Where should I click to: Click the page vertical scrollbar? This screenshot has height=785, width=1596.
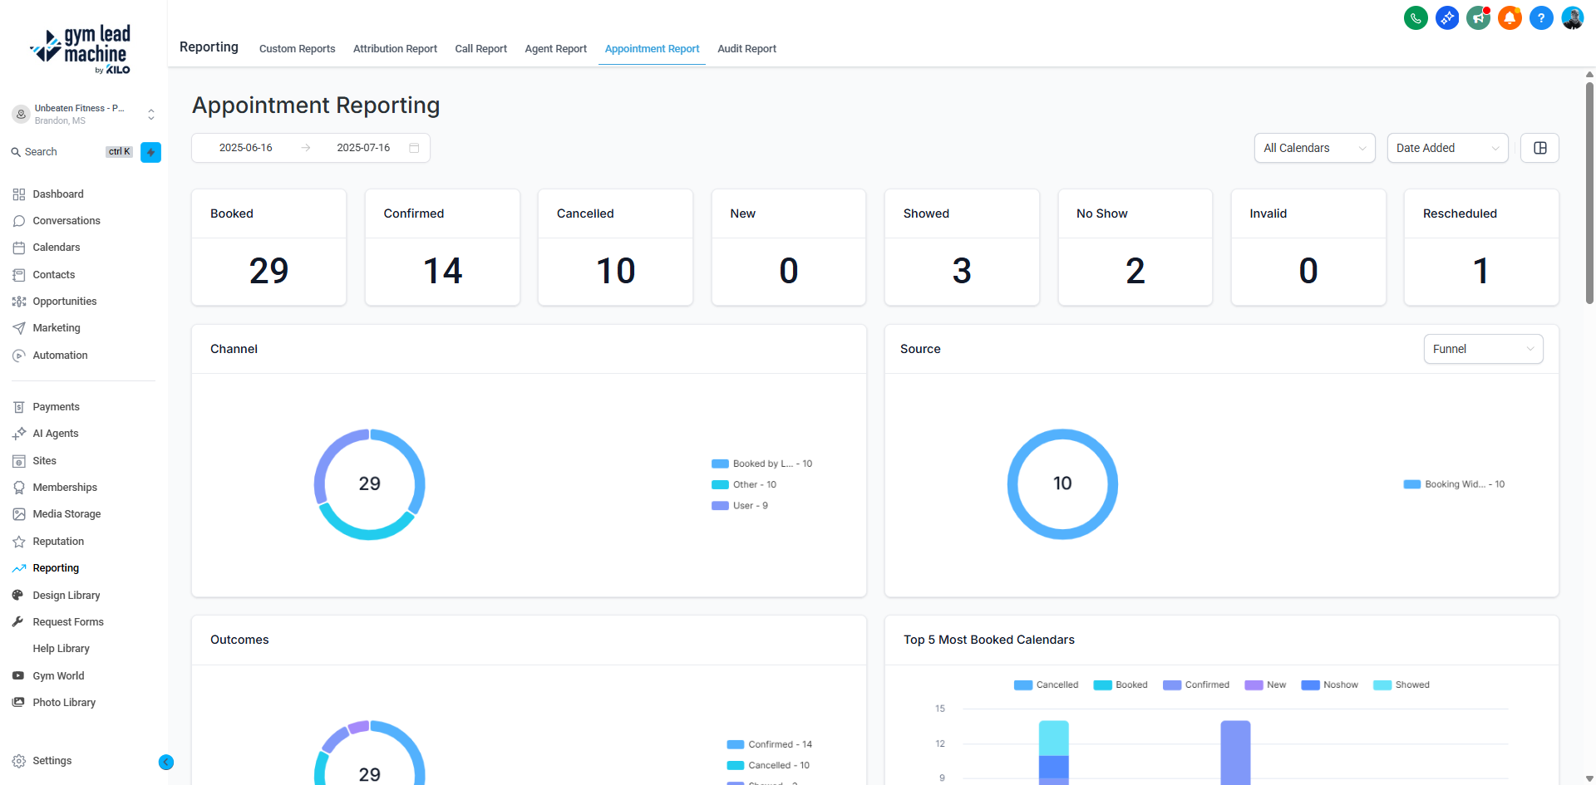coord(1589,193)
